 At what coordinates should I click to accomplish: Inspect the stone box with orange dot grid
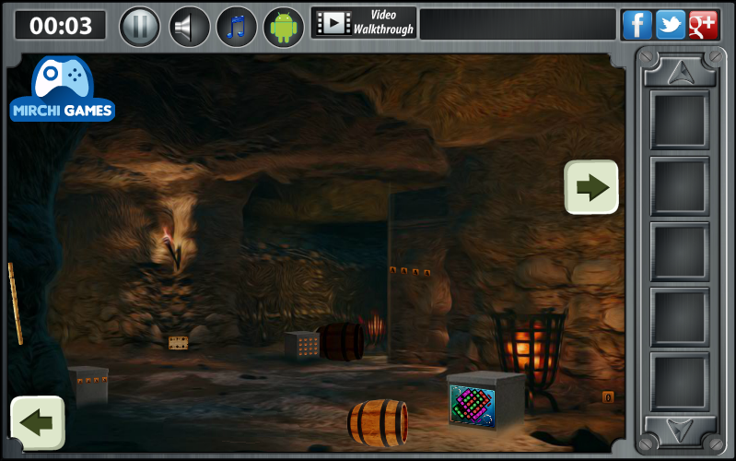pyautogui.click(x=302, y=346)
